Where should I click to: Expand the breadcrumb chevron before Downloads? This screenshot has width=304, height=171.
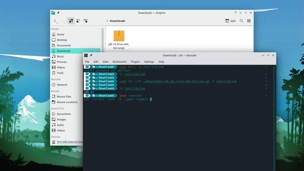107,21
